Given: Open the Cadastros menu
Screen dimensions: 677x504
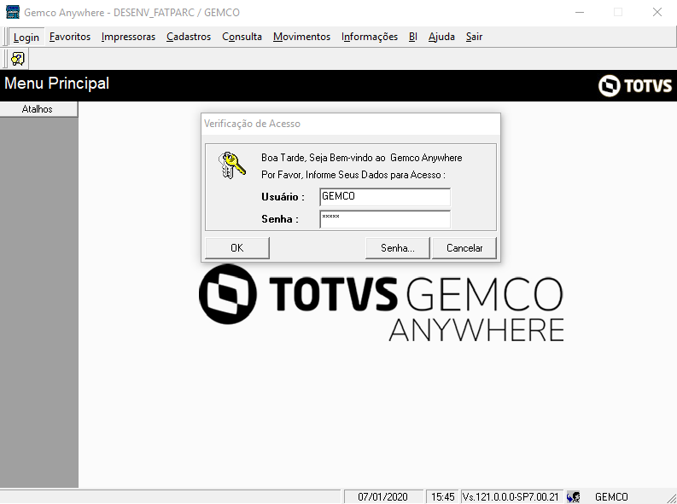Looking at the screenshot, I should pos(189,37).
